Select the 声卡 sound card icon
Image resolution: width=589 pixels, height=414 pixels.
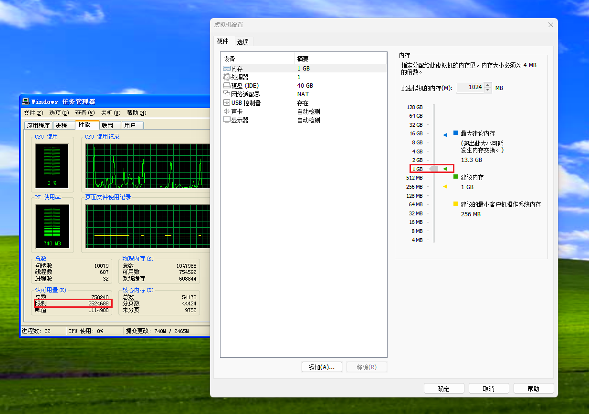click(227, 111)
